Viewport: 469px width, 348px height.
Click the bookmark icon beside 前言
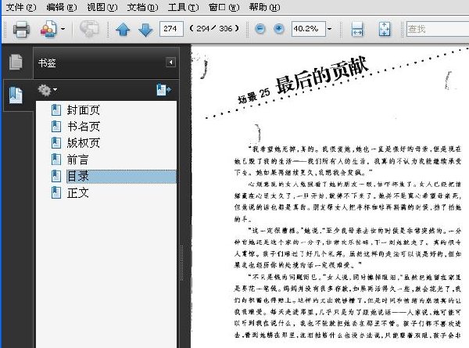56,160
